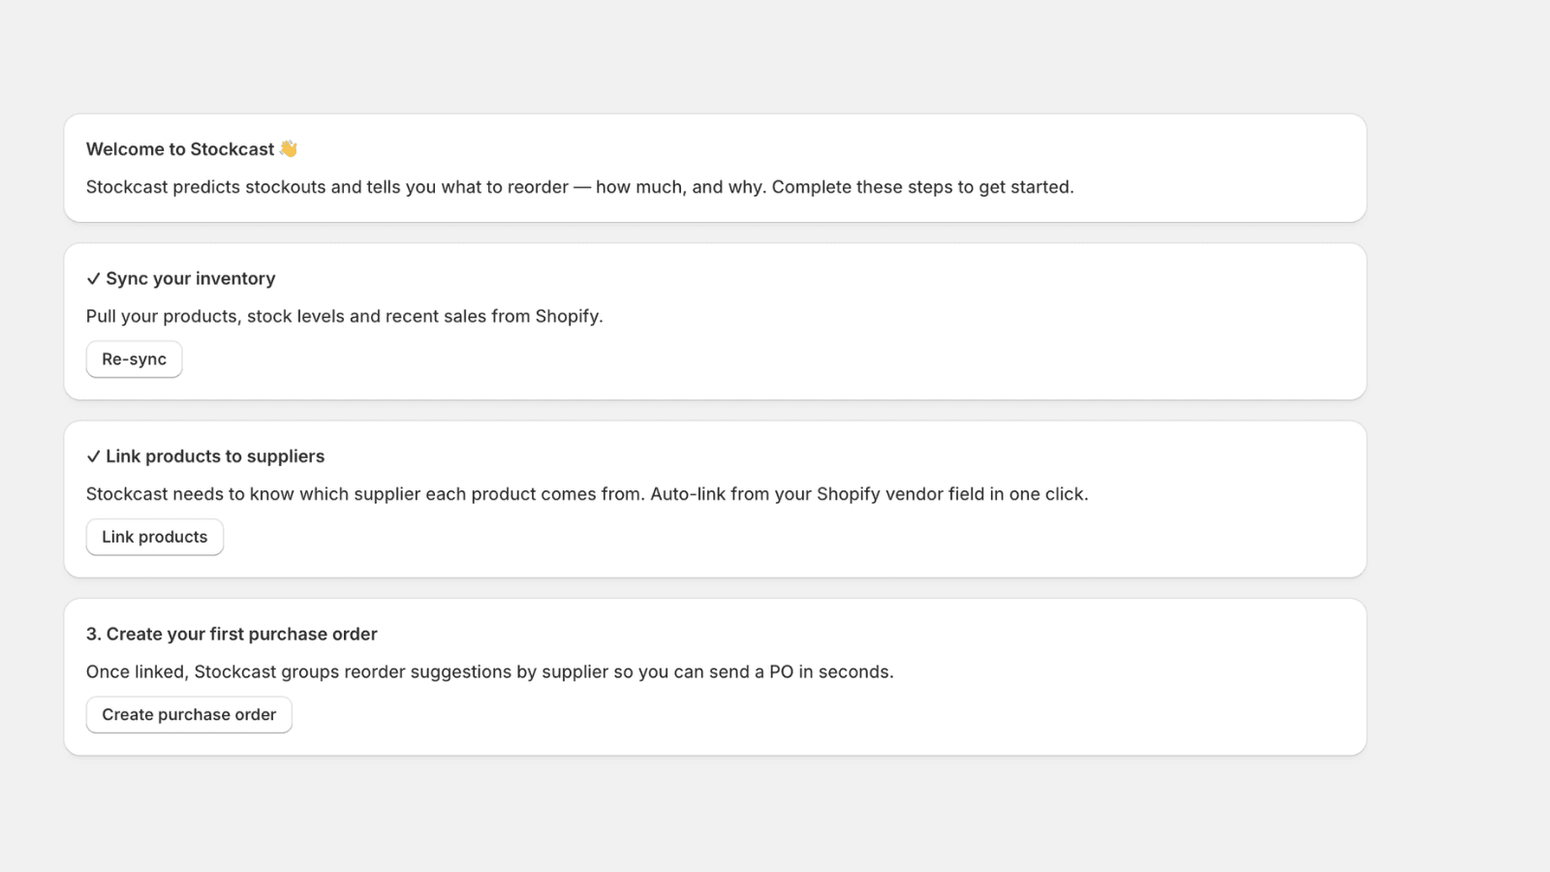This screenshot has height=872, width=1550.
Task: Click the checkmark beside Sync your inventory
Action: coord(93,279)
